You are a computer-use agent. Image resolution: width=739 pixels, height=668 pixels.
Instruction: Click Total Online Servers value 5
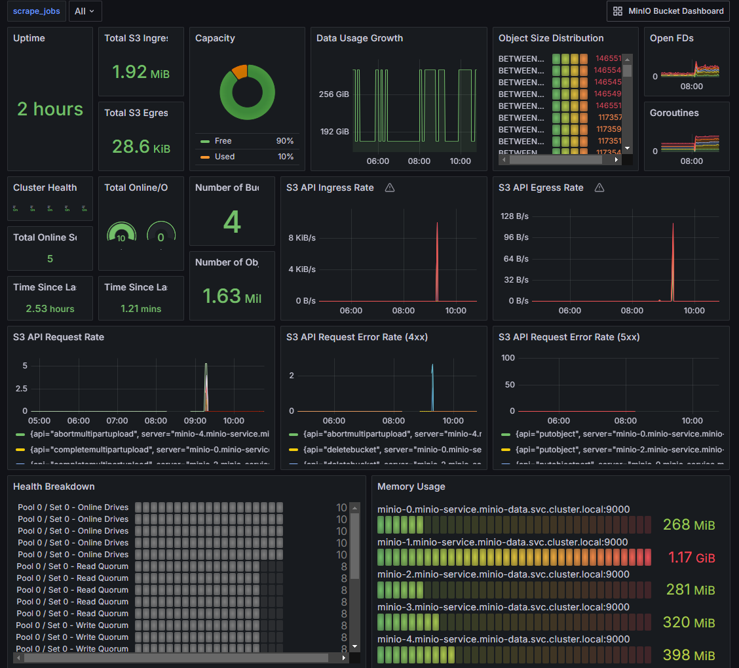(50, 258)
